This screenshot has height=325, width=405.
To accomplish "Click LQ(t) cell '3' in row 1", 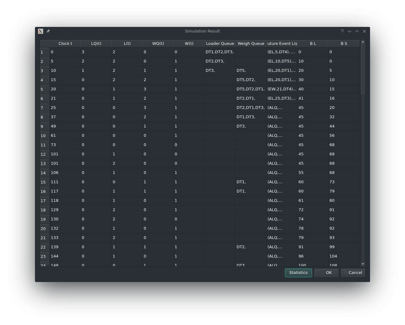I will tap(96, 52).
